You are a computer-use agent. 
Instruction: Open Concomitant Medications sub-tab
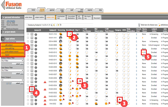[71, 17]
